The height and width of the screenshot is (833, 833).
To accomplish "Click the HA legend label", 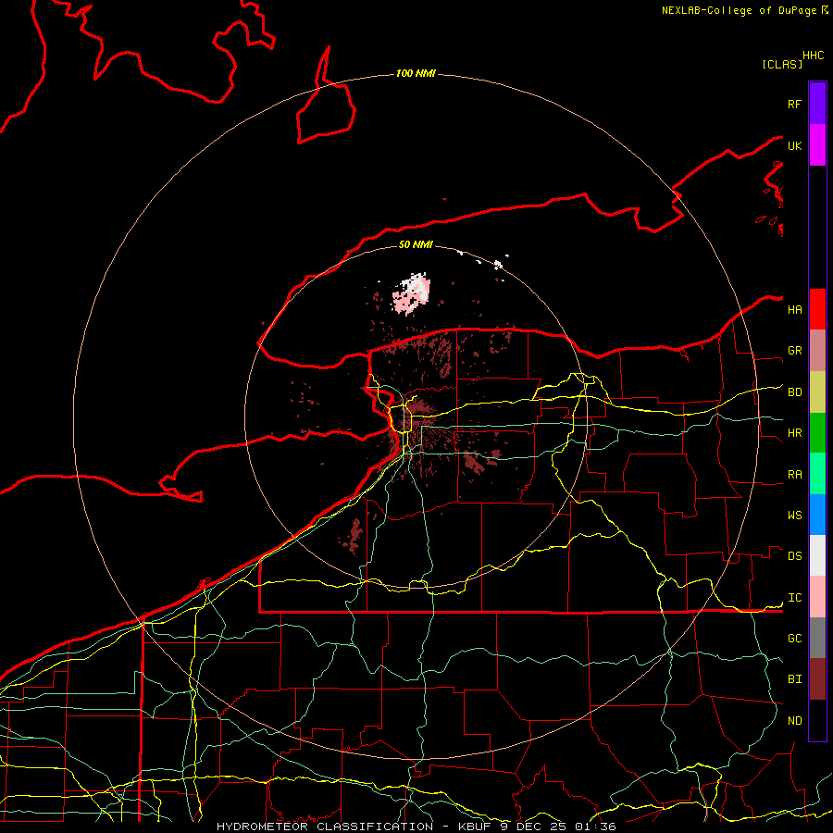I will (794, 310).
